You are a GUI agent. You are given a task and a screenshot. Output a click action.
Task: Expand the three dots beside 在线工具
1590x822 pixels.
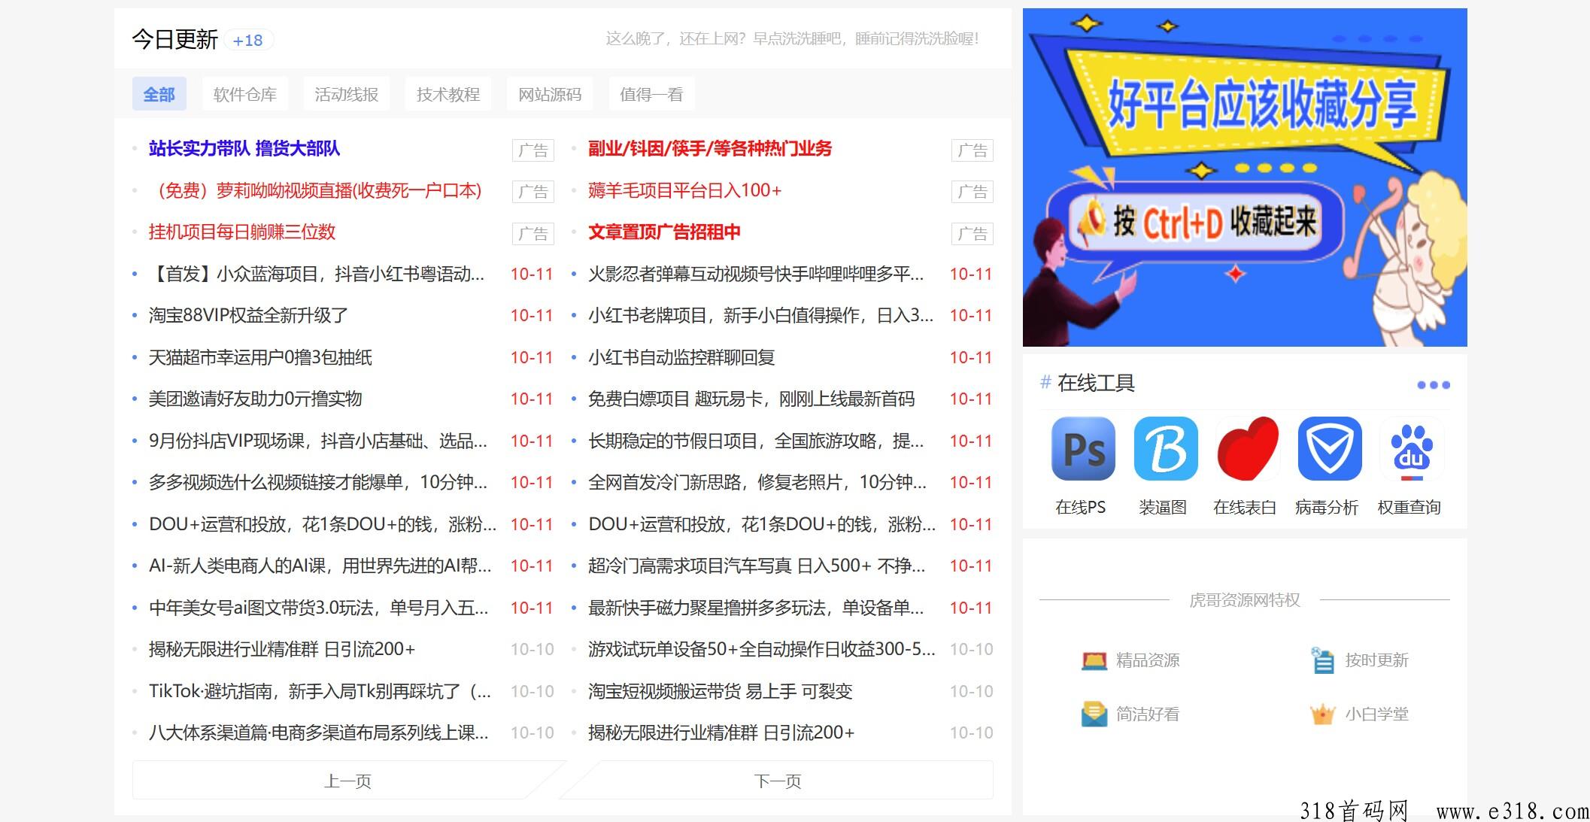[1433, 385]
